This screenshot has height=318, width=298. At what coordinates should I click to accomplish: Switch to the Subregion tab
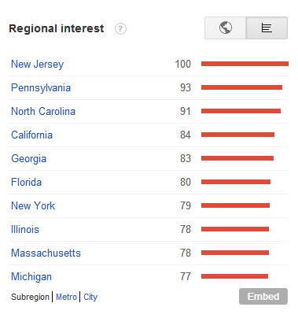pos(30,297)
